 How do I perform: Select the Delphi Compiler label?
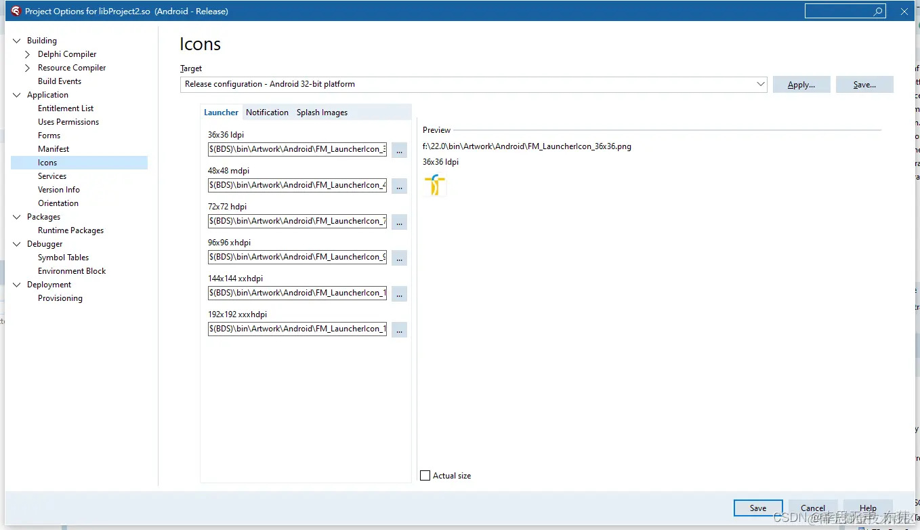tap(67, 54)
